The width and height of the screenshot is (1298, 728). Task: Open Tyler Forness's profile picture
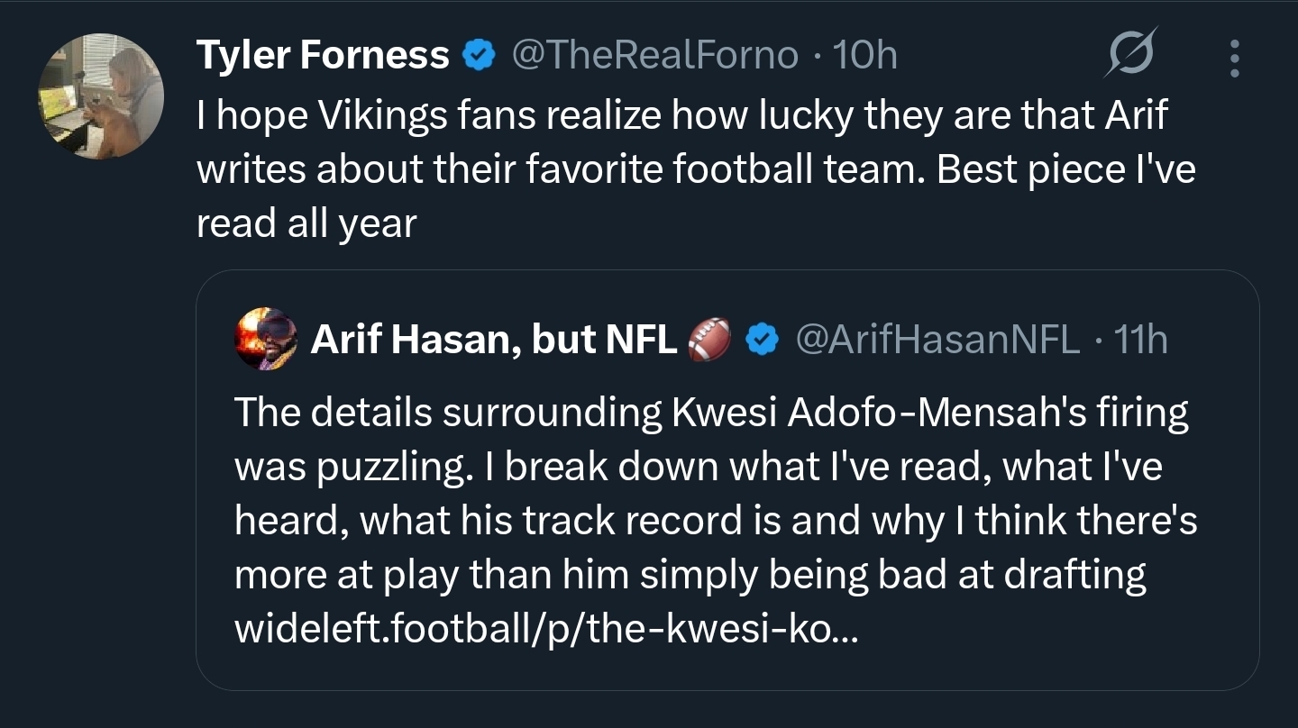101,96
